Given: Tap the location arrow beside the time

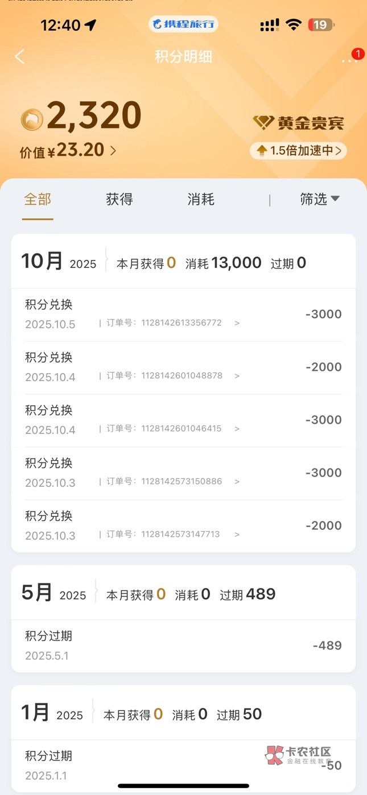Looking at the screenshot, I should (90, 25).
